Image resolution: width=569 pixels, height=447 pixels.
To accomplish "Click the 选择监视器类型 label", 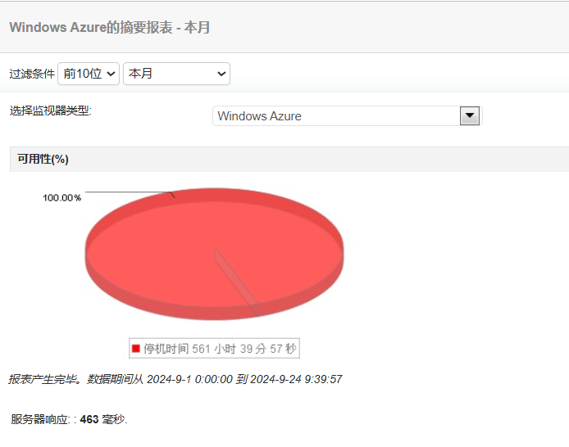I will pyautogui.click(x=51, y=111).
